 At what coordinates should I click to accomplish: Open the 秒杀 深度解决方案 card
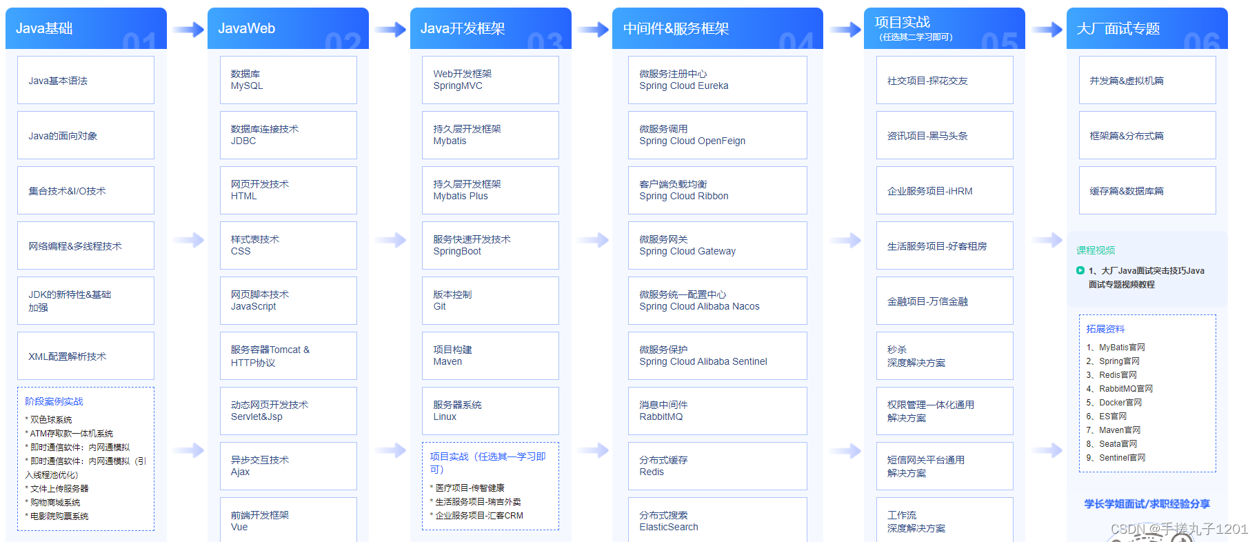pos(945,356)
